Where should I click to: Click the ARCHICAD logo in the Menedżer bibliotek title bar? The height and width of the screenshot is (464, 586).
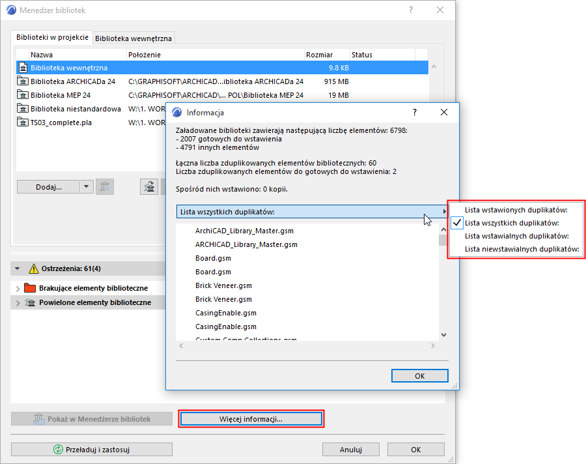coord(12,10)
